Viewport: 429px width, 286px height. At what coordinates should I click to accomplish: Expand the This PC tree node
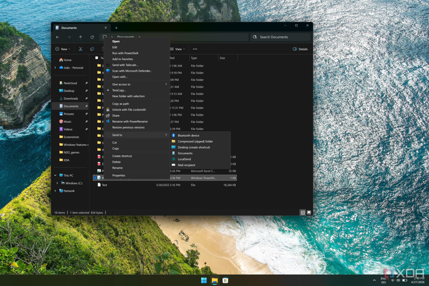(55, 175)
